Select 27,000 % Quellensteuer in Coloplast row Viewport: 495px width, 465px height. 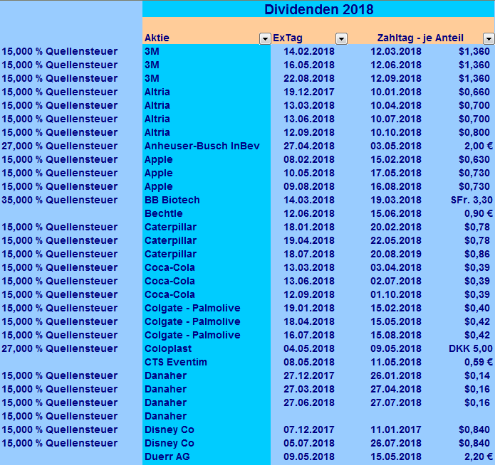pos(60,348)
